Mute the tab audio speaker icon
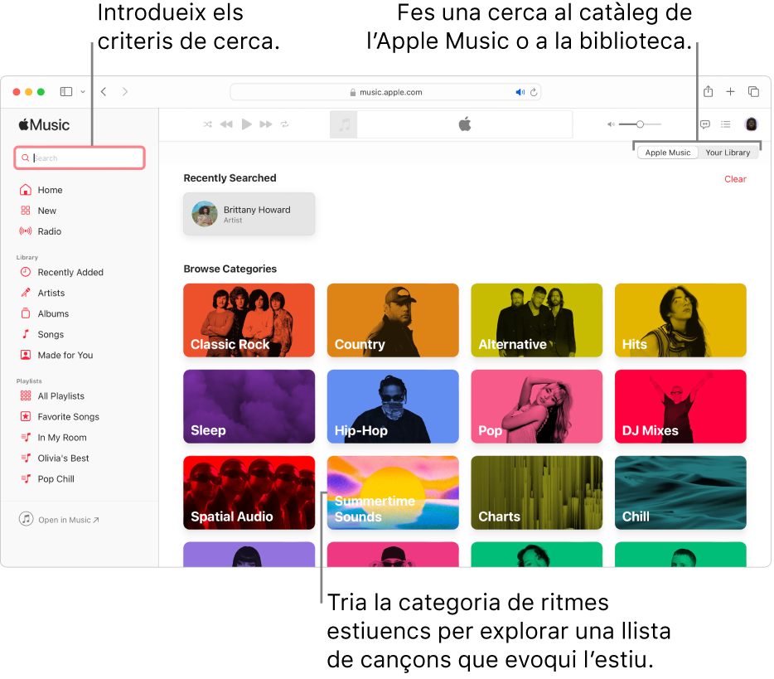Image resolution: width=774 pixels, height=679 pixels. 520,92
